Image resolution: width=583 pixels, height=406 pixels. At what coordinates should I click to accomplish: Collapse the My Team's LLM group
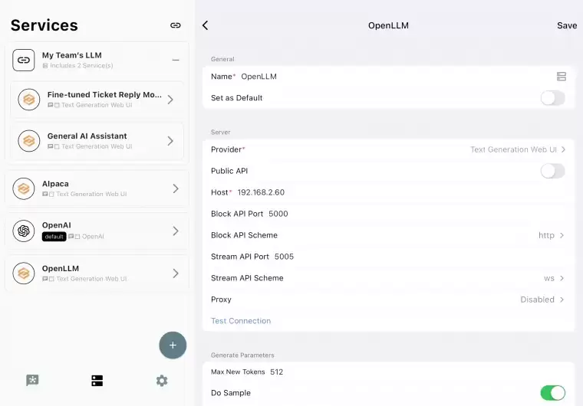(176, 60)
